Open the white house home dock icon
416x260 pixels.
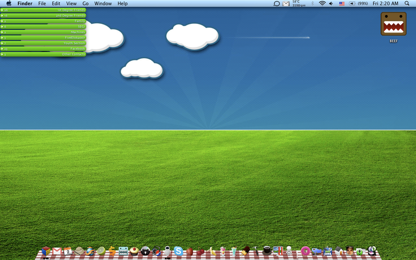pos(339,251)
